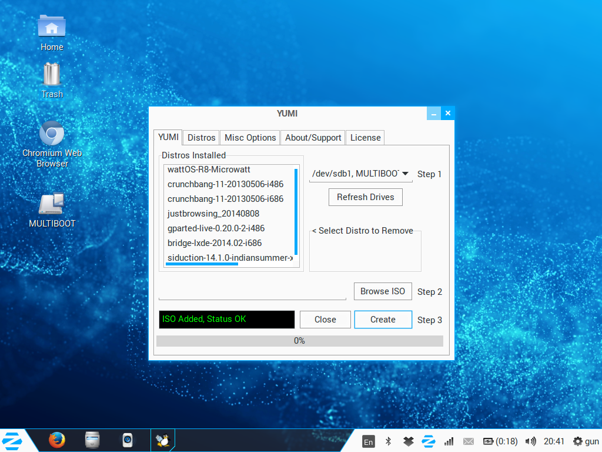Click the ISO Added, Status OK field
The width and height of the screenshot is (602, 452).
(x=227, y=320)
